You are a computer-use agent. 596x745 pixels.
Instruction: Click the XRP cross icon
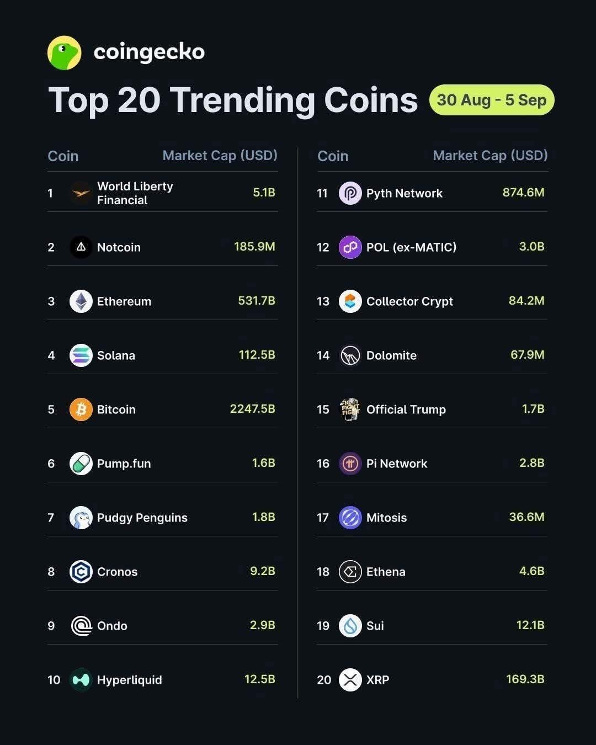350,680
